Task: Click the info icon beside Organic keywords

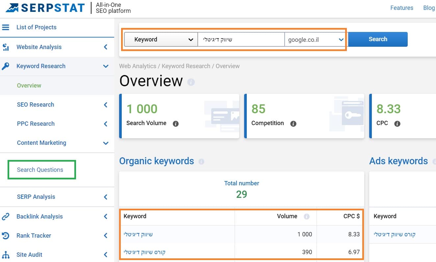Action: coord(201,162)
